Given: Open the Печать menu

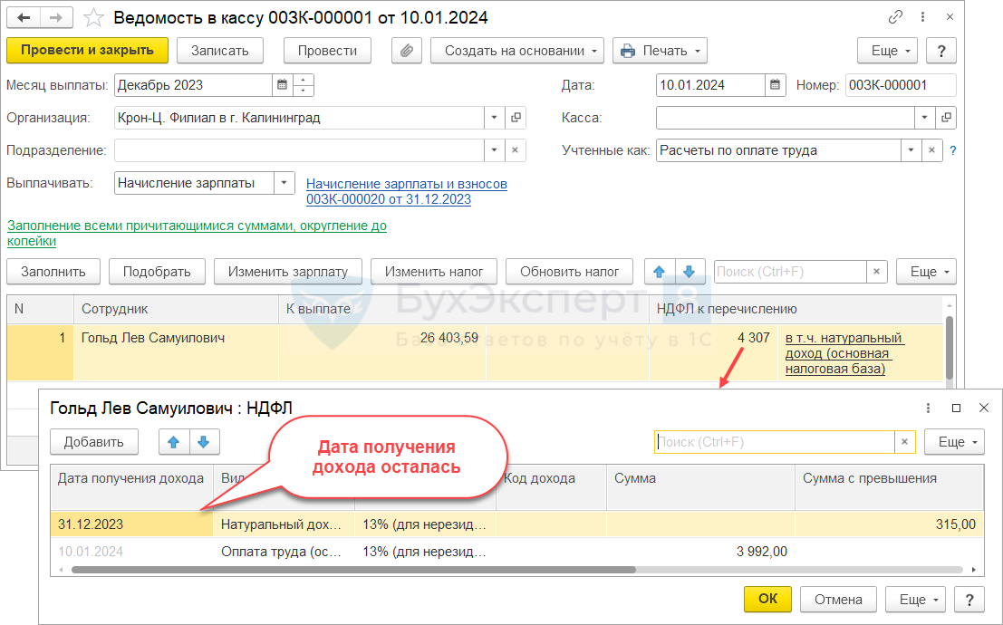Looking at the screenshot, I should coord(660,51).
